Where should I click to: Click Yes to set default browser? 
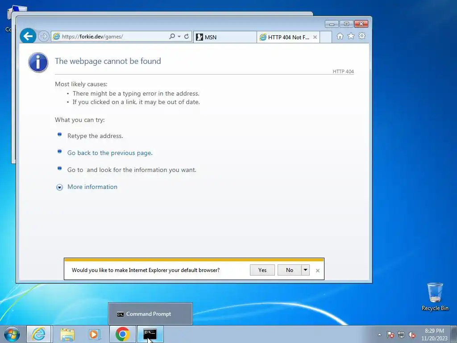(x=262, y=270)
